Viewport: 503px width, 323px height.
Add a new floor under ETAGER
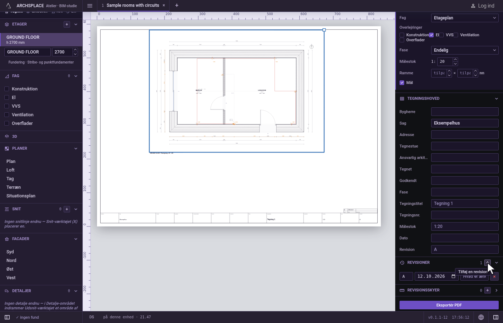point(66,24)
